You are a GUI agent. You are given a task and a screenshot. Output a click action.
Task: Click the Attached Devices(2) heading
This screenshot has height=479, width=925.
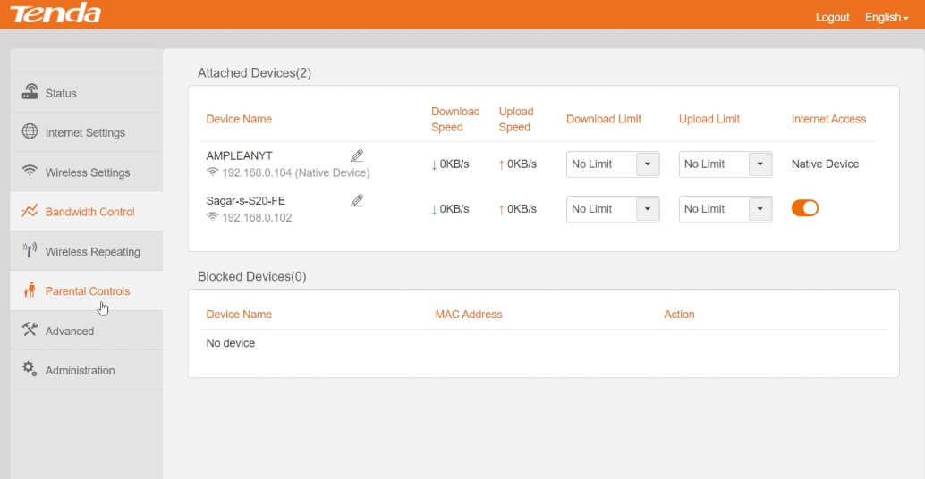[254, 73]
